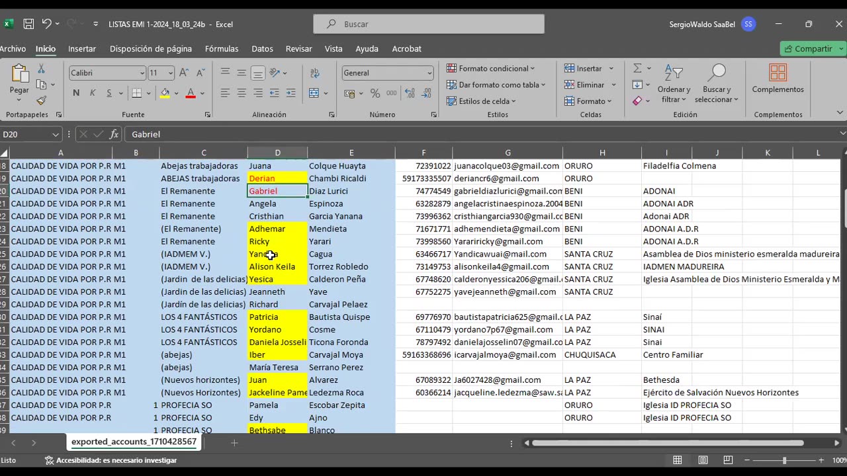This screenshot has height=476, width=847.
Task: Switch to the Fórmulas tab
Action: (222, 49)
